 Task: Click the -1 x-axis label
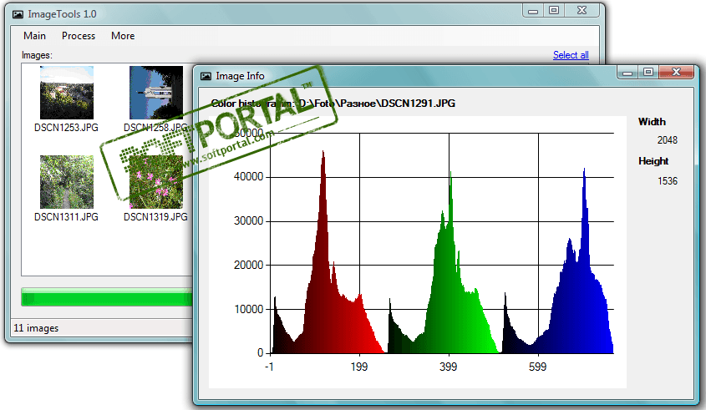point(269,367)
